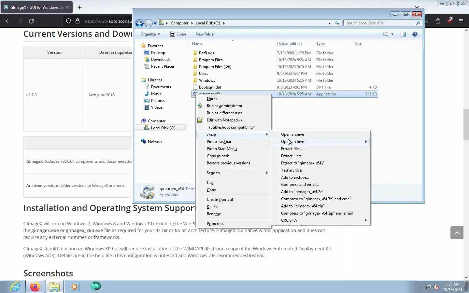Click the refresh icon beside the Explorer address bar

pyautogui.click(x=337, y=23)
